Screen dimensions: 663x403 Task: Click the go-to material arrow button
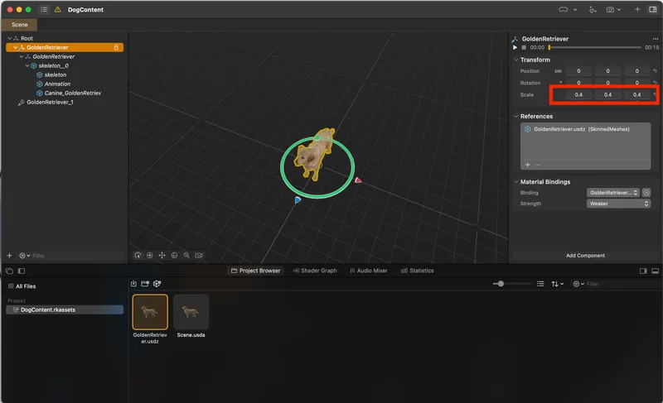[646, 193]
